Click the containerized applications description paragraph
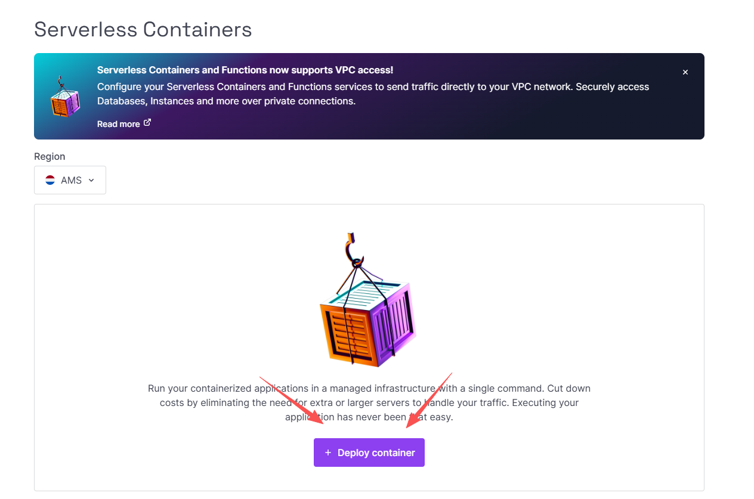Image resolution: width=754 pixels, height=499 pixels. point(369,402)
